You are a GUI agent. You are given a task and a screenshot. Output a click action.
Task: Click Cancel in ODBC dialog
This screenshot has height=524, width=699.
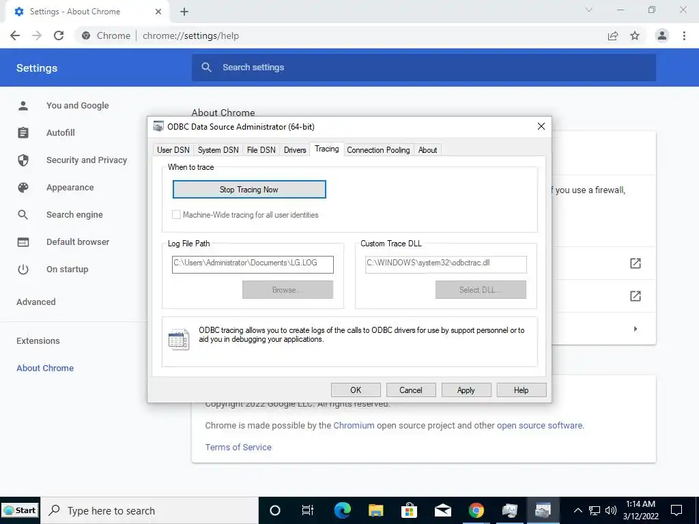tap(410, 390)
